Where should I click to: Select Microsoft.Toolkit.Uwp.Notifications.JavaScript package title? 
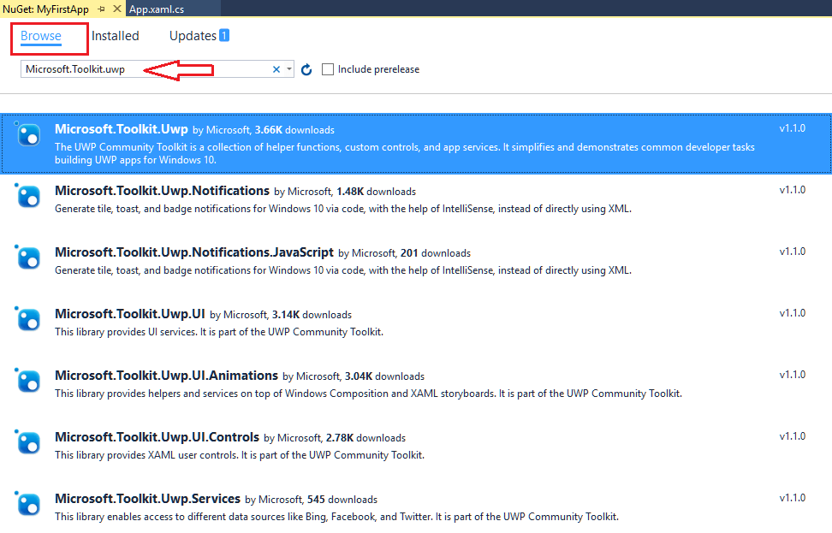(194, 252)
